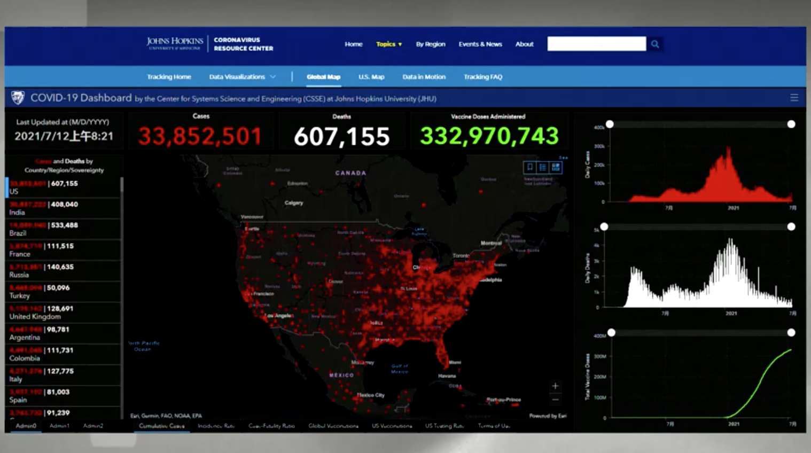Open the map bookmarks icon

click(x=530, y=167)
